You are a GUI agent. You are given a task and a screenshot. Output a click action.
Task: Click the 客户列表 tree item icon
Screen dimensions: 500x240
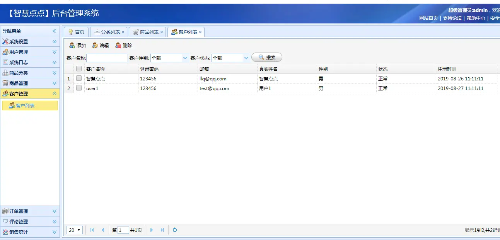coord(12,106)
